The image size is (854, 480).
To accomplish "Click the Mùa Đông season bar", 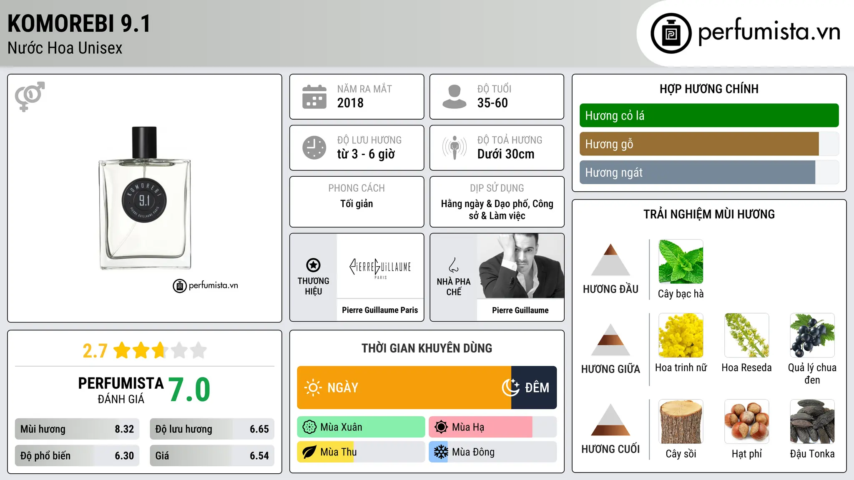I will pyautogui.click(x=493, y=452).
